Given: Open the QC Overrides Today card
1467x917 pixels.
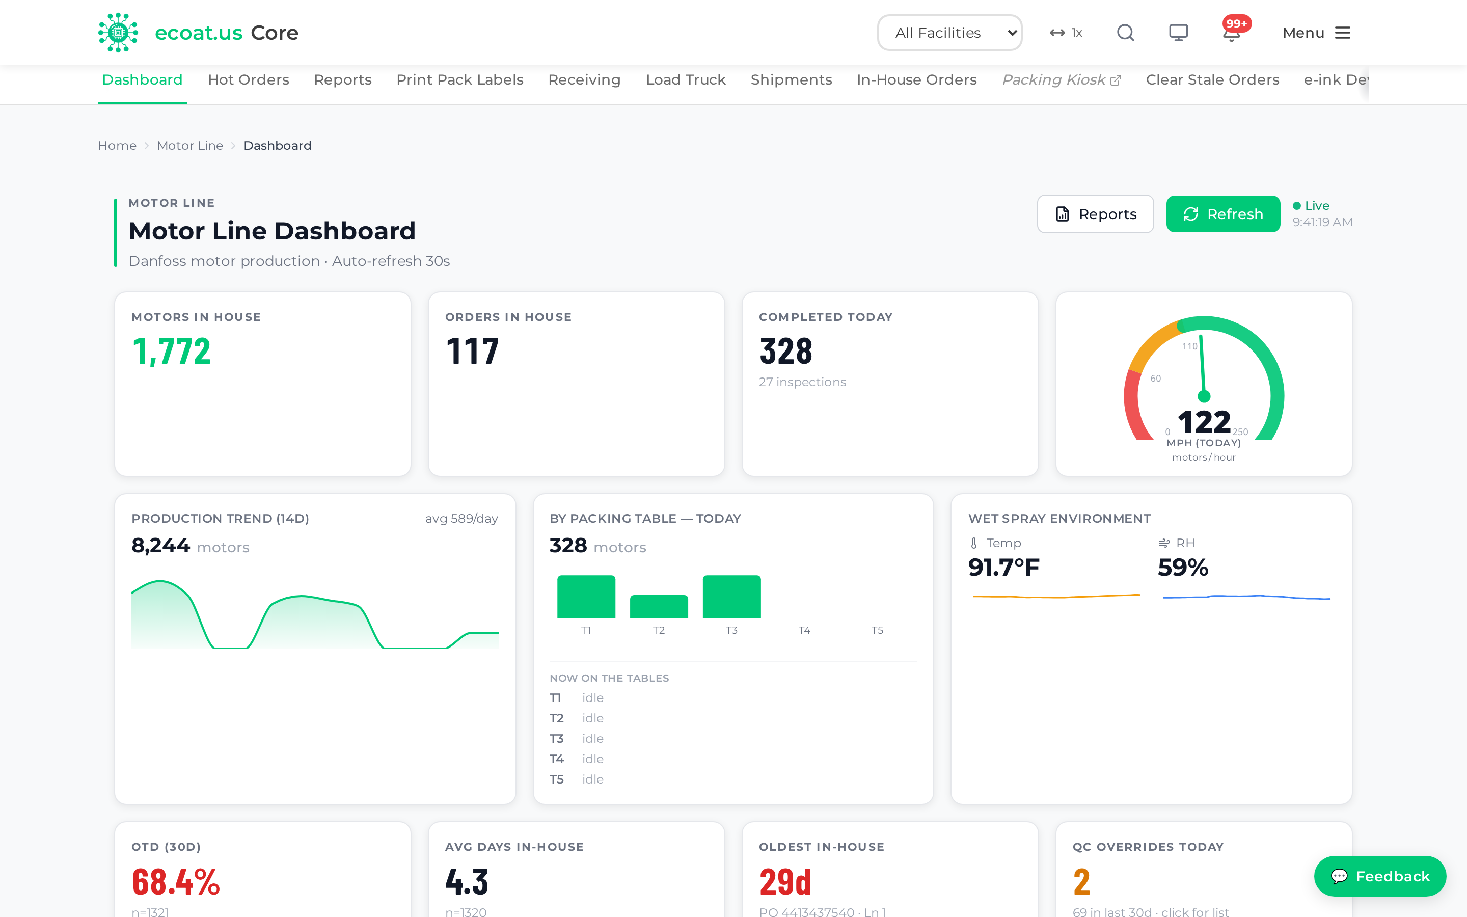Looking at the screenshot, I should (x=1203, y=870).
